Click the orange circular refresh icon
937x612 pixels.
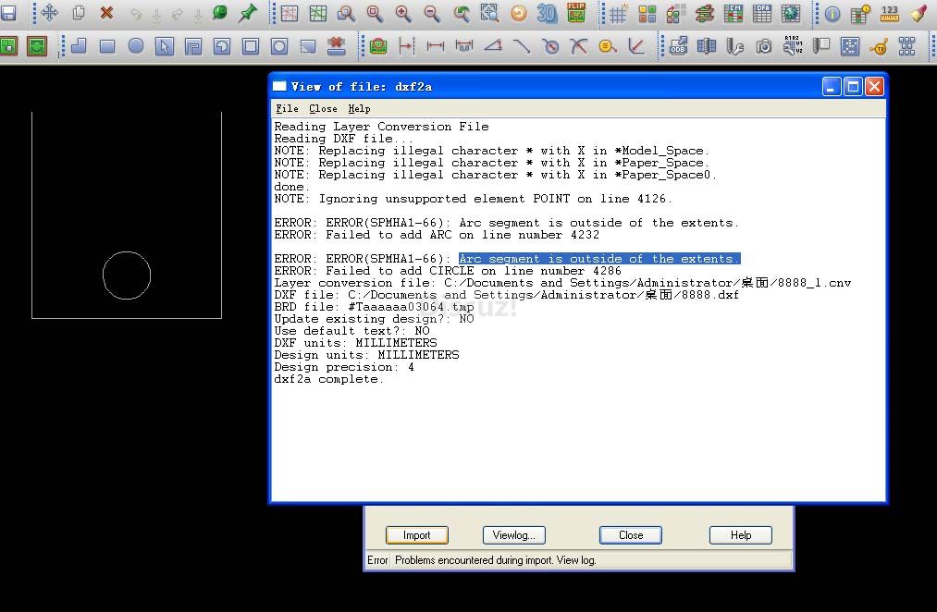519,13
